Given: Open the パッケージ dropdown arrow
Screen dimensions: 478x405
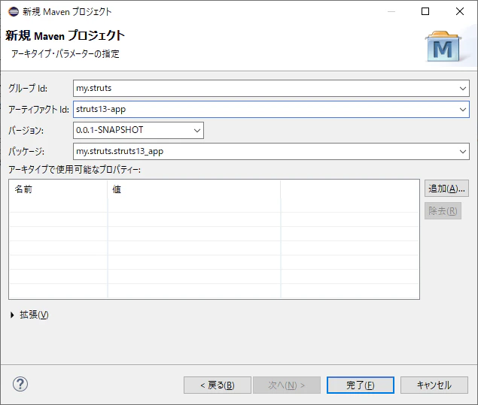Looking at the screenshot, I should pos(462,152).
